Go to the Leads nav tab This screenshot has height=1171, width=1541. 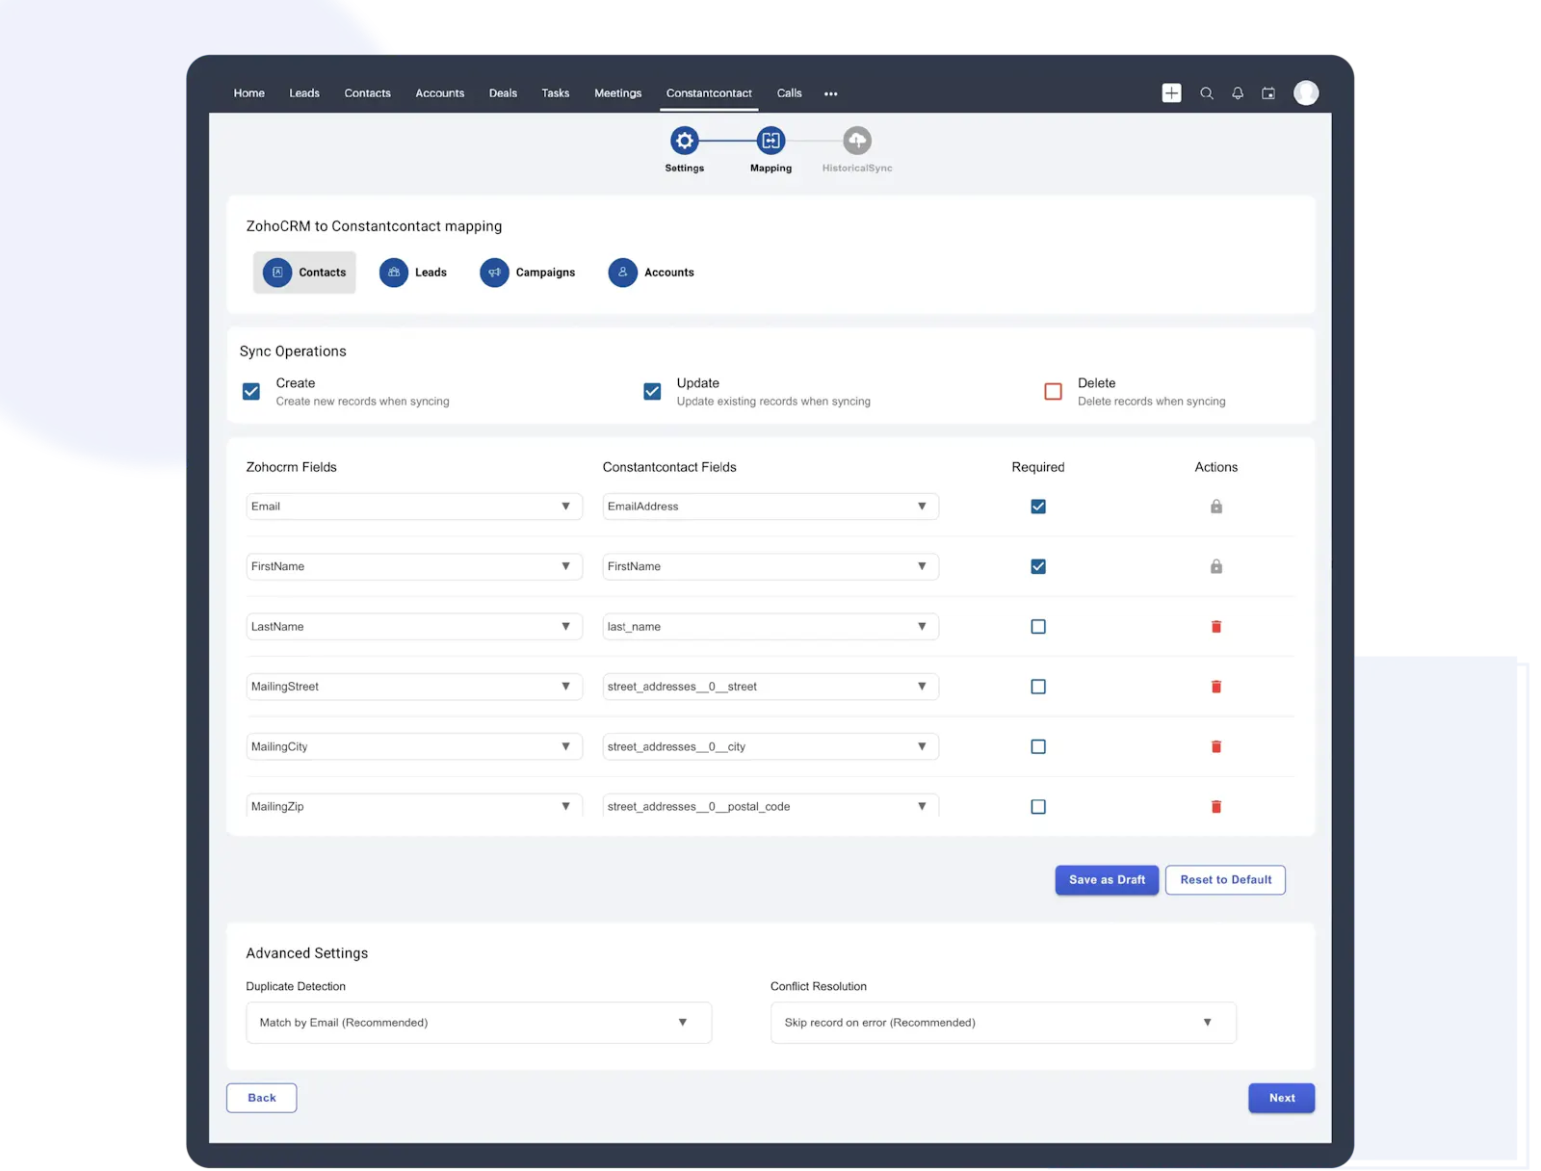click(x=304, y=93)
